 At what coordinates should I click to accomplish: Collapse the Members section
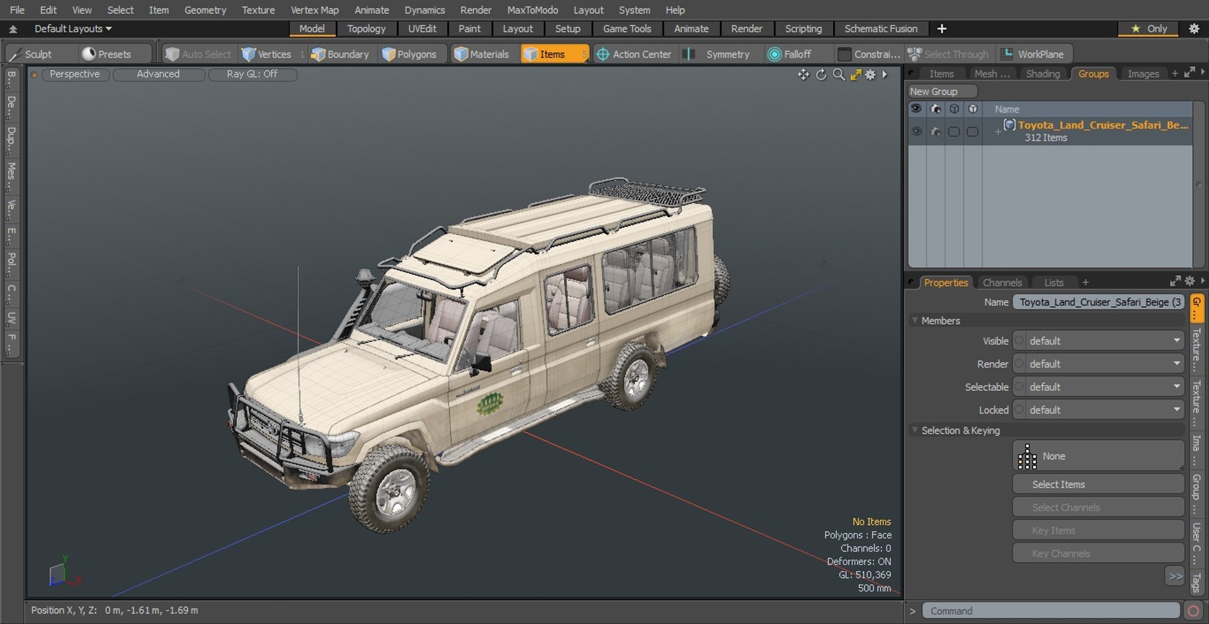915,321
